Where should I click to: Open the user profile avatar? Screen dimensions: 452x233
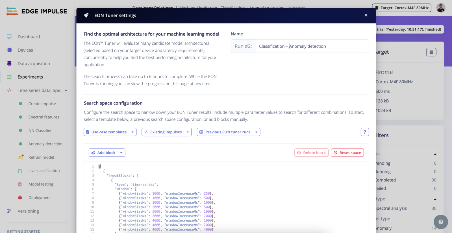(441, 8)
